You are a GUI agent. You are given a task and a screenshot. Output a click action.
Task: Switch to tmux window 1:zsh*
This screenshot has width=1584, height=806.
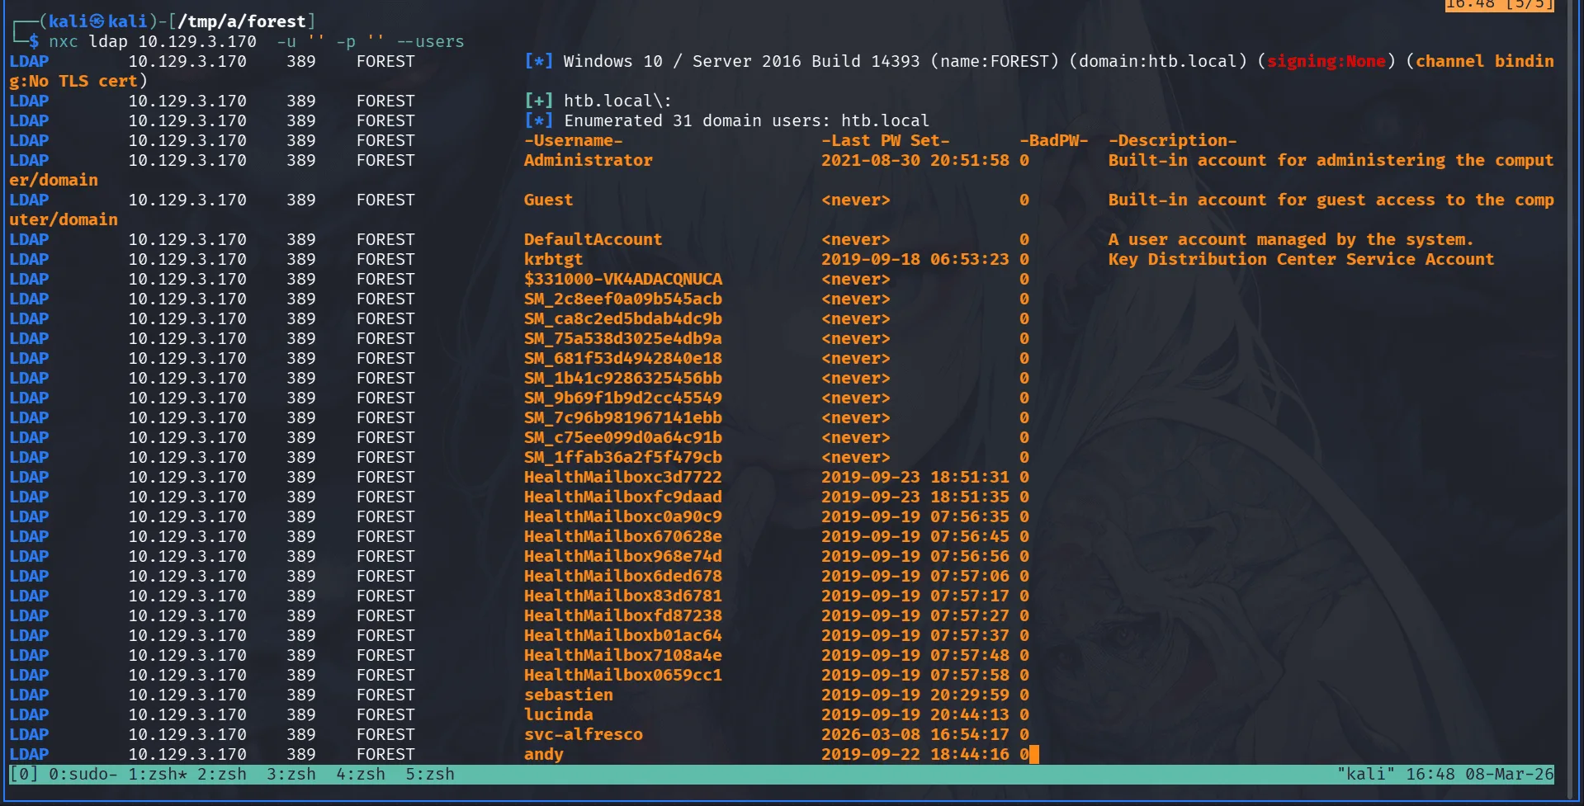[157, 774]
